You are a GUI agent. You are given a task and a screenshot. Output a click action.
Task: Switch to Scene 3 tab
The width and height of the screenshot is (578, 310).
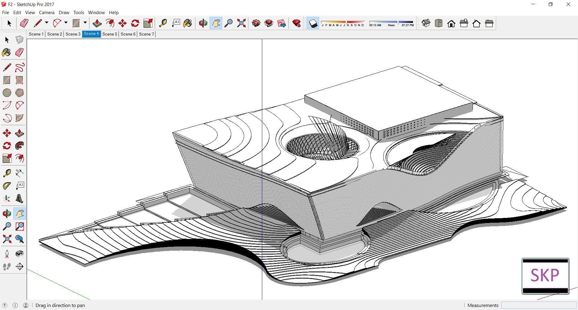tap(73, 34)
